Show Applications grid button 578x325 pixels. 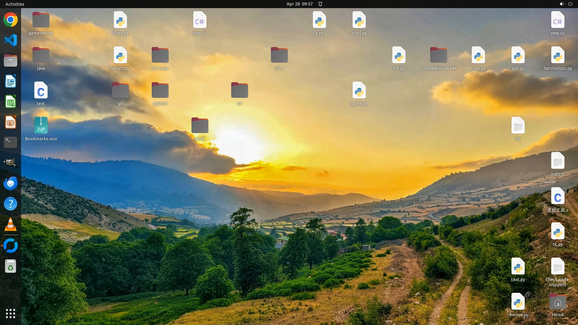[11, 314]
